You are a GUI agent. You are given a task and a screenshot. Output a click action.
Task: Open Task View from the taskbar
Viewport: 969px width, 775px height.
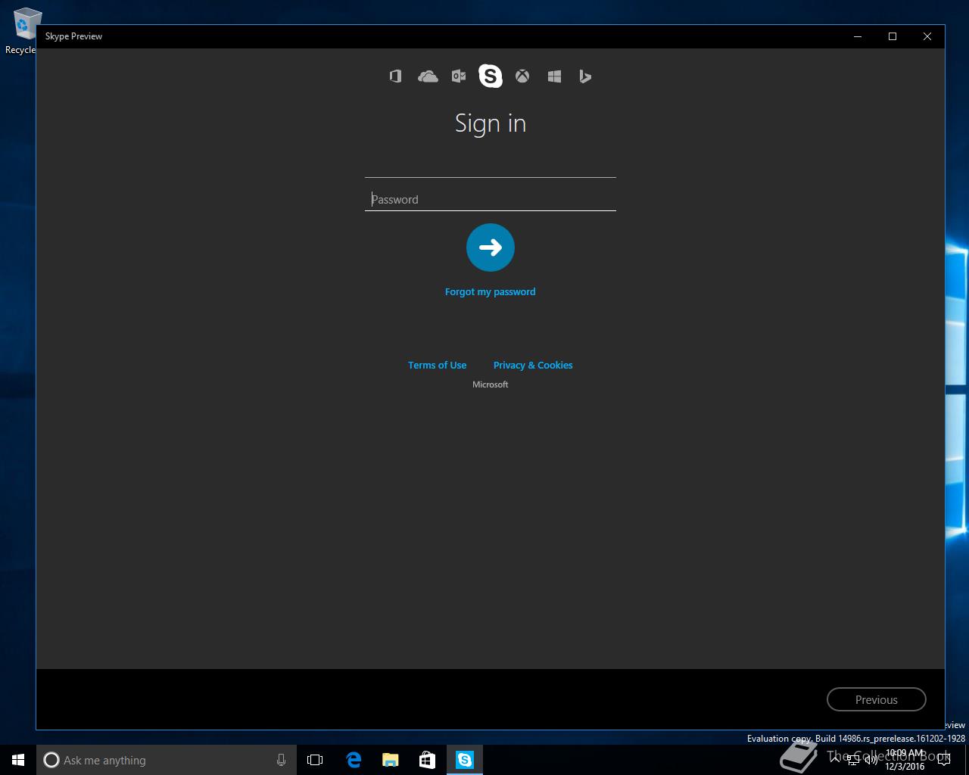(315, 760)
